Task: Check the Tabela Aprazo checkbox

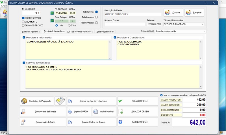Action: pyautogui.click(x=97, y=17)
